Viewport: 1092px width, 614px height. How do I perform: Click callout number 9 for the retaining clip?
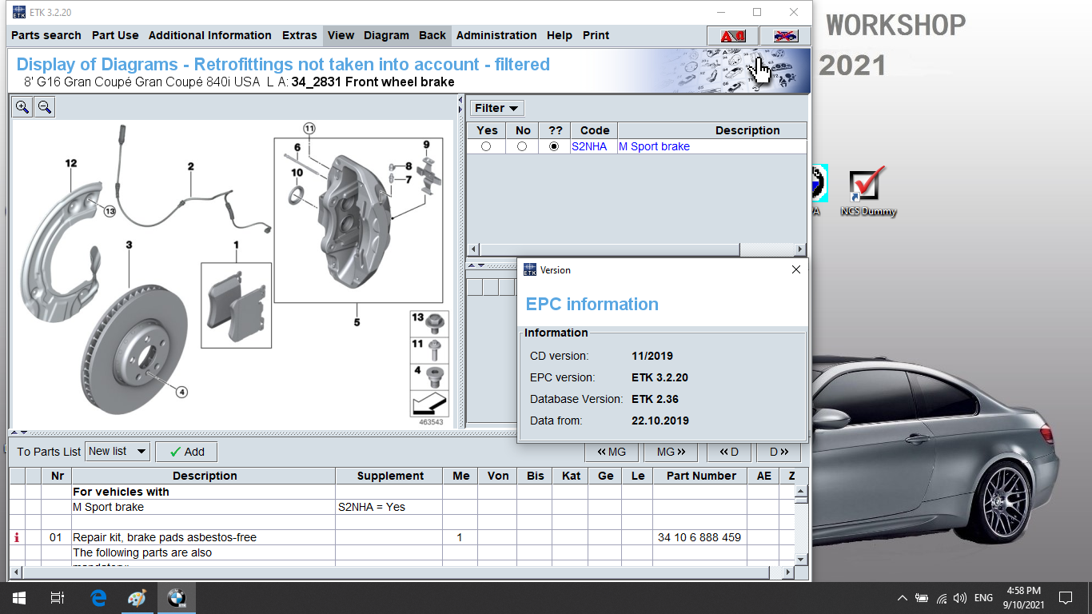427,145
